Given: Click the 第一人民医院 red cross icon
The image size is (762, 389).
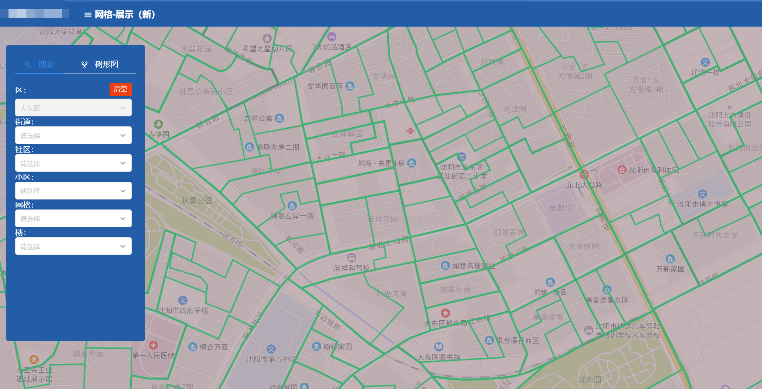Looking at the screenshot, I should coord(153,345).
